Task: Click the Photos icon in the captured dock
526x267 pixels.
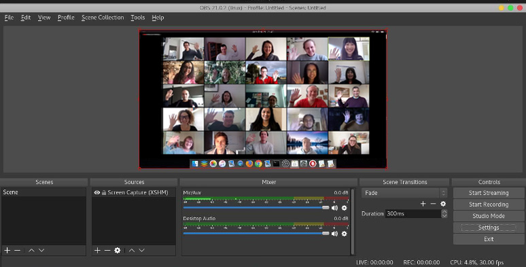Action: pos(213,164)
